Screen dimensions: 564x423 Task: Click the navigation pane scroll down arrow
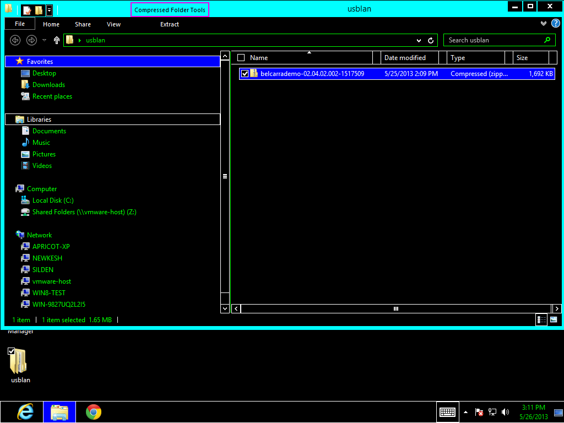(225, 308)
